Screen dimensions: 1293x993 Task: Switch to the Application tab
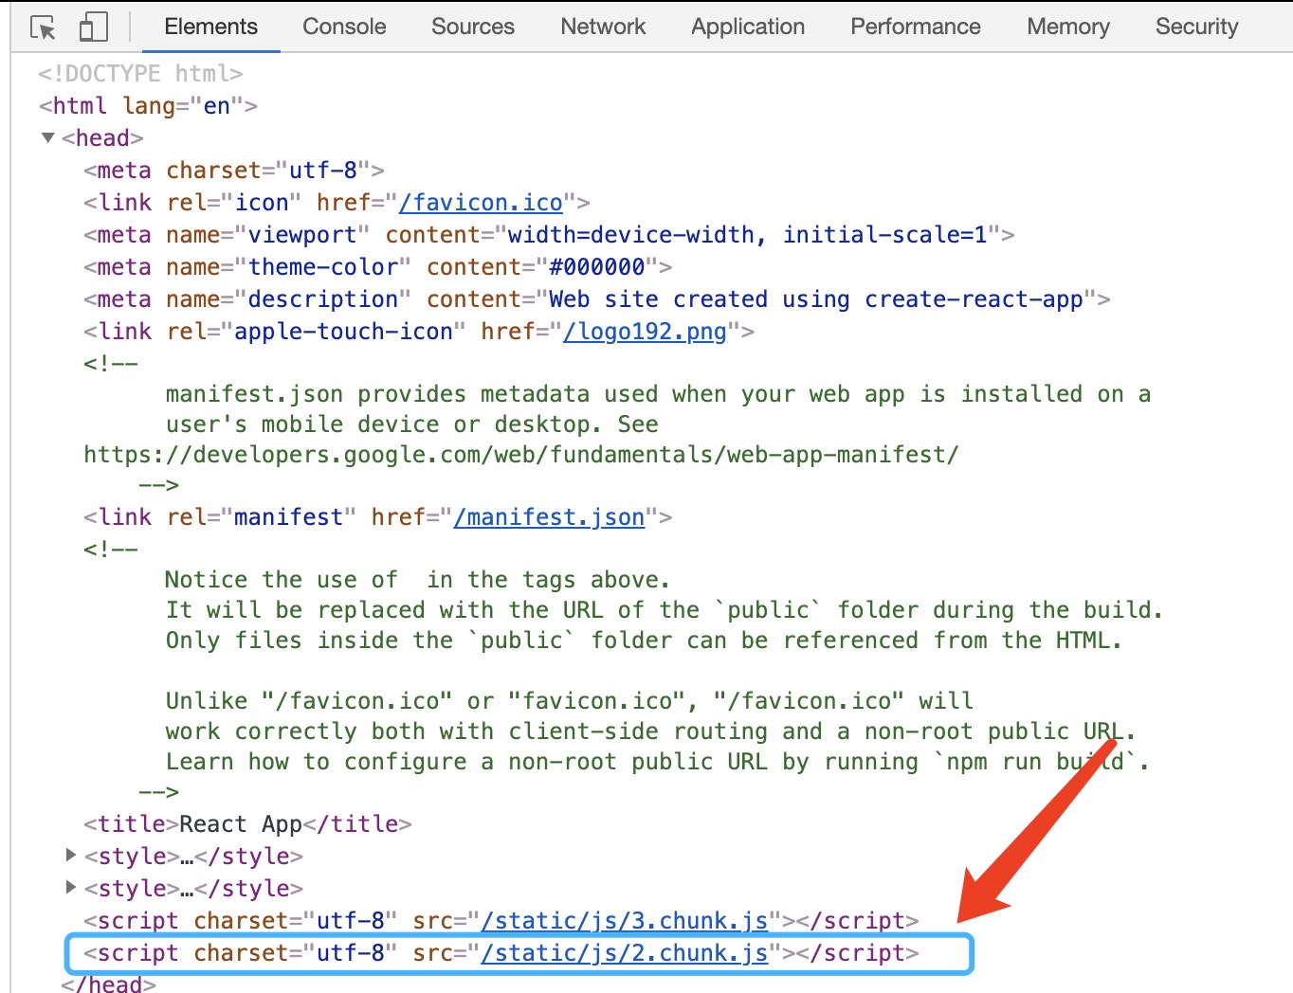pyautogui.click(x=748, y=27)
